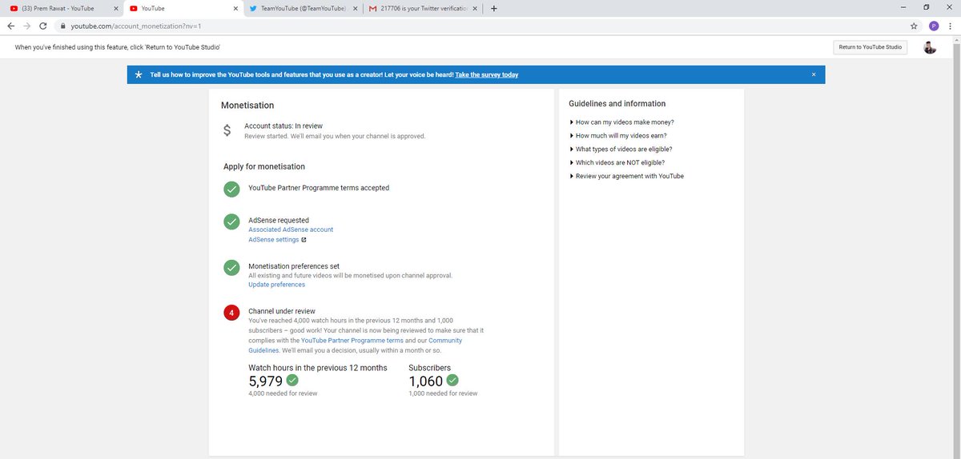
Task: Minimize the Chrome window
Action: pos(903,7)
